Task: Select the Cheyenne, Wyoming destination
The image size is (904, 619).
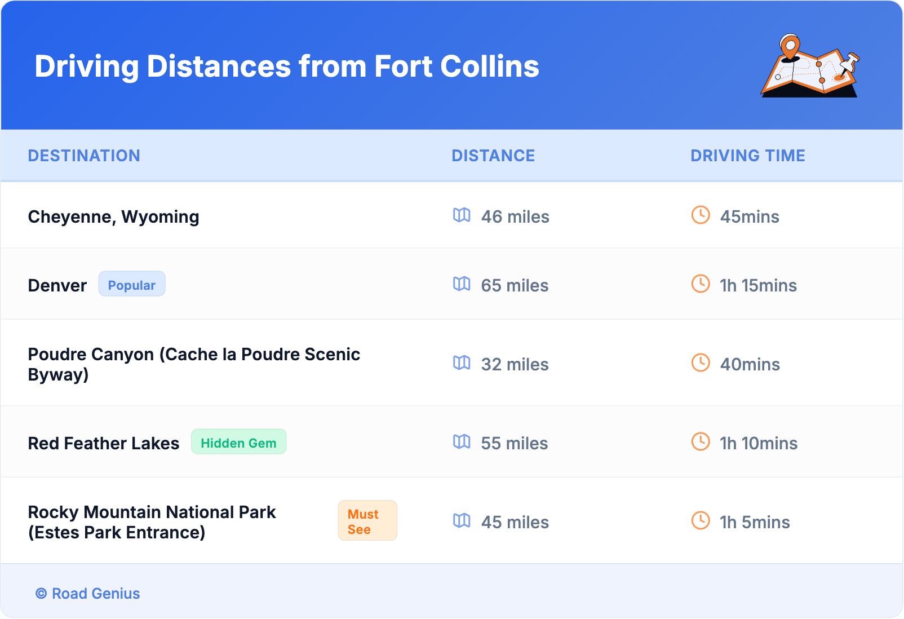Action: [113, 217]
